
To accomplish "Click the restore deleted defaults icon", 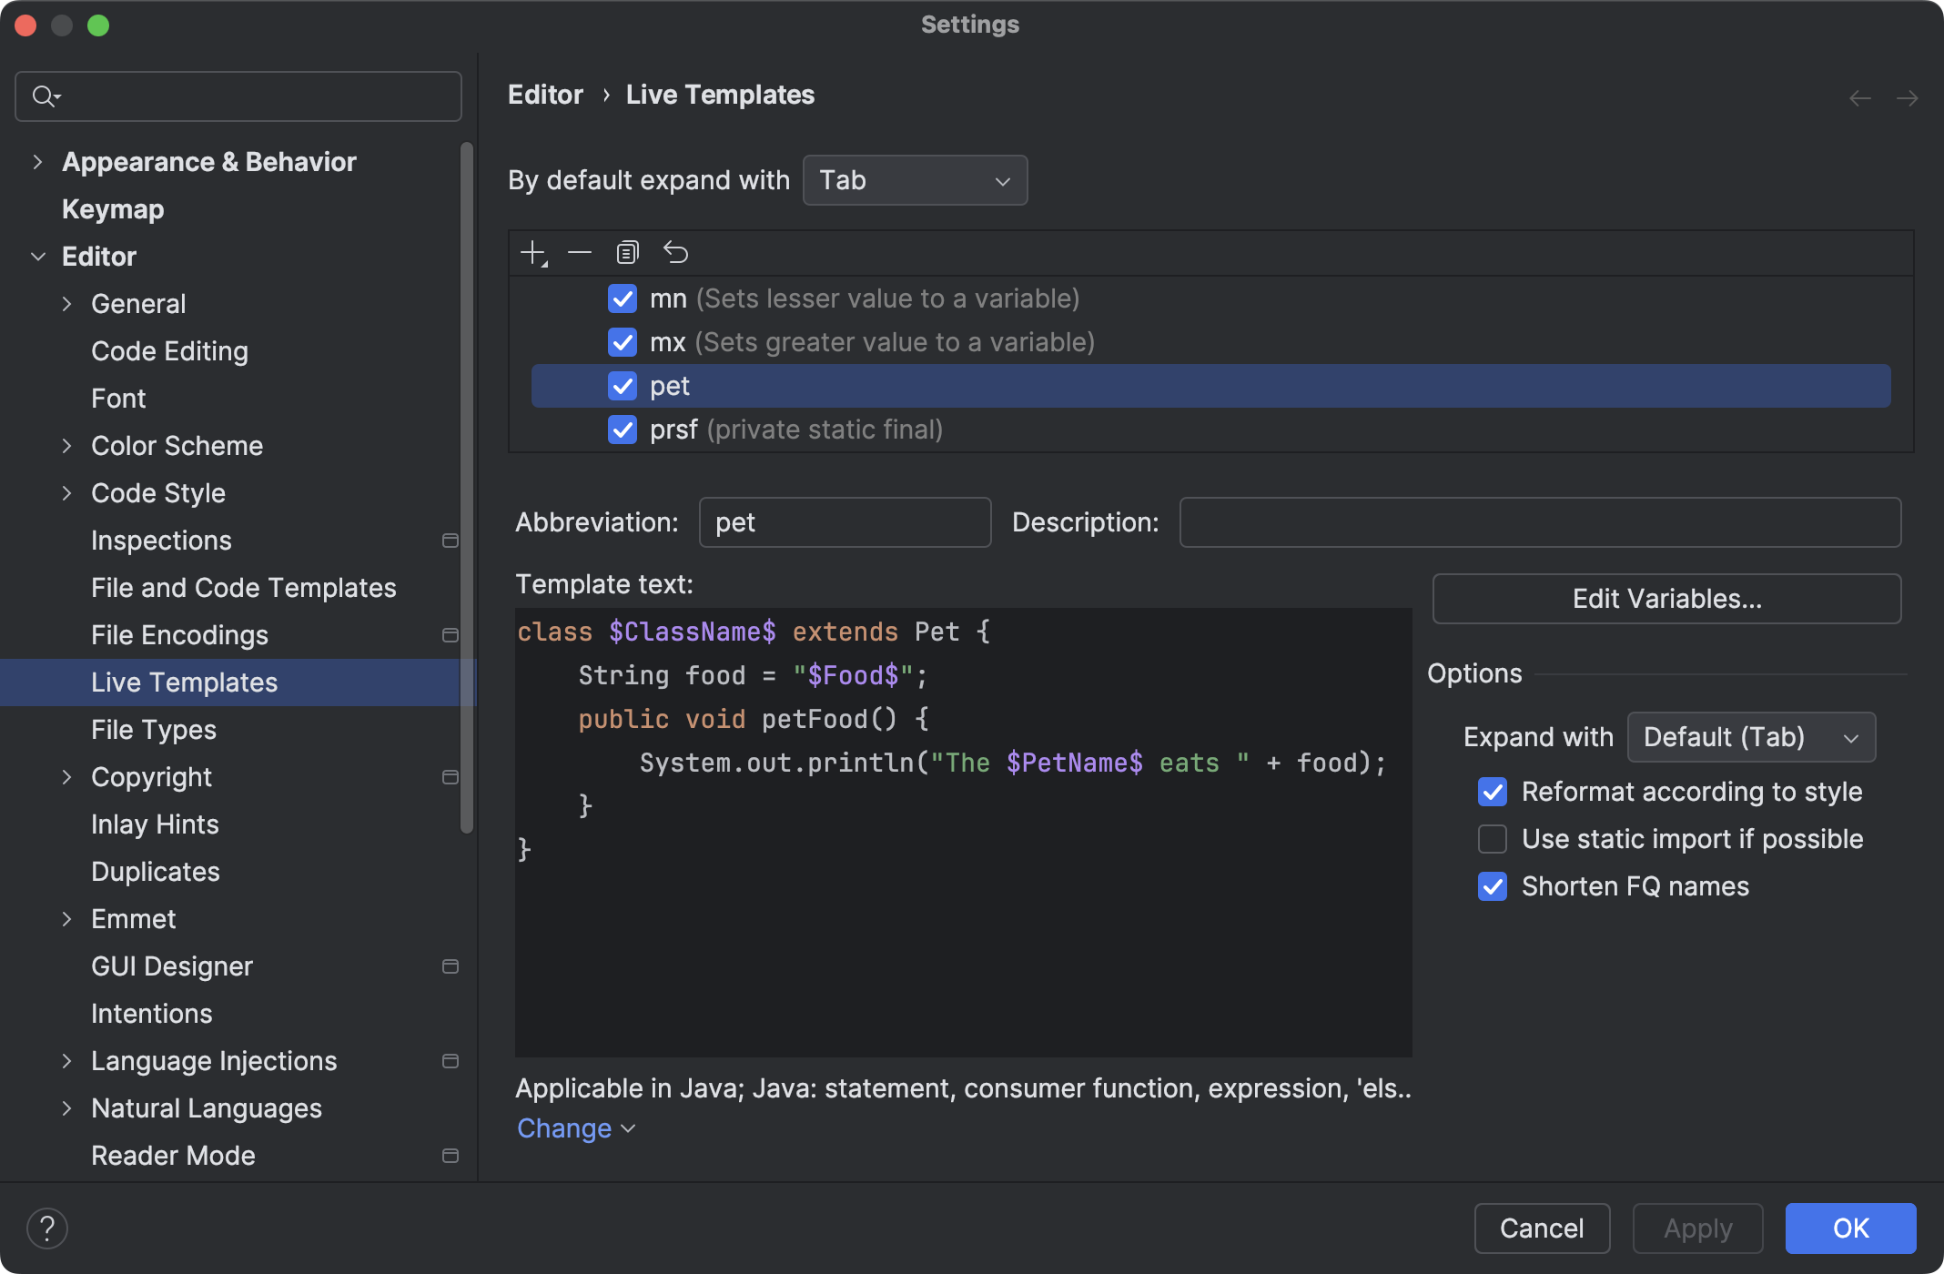I will tap(675, 252).
